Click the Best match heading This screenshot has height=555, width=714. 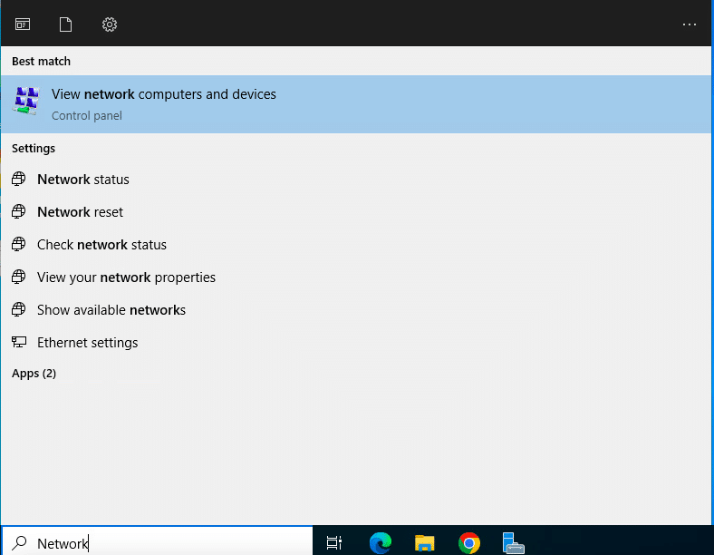tap(41, 62)
